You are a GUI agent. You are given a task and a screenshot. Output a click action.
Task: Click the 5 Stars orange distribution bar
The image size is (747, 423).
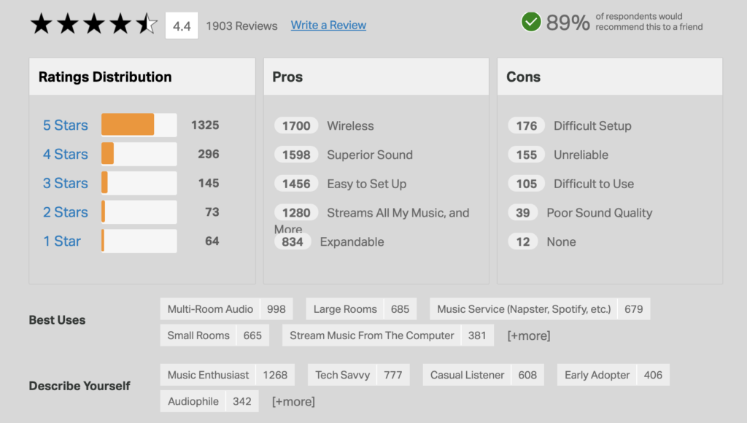coord(128,125)
